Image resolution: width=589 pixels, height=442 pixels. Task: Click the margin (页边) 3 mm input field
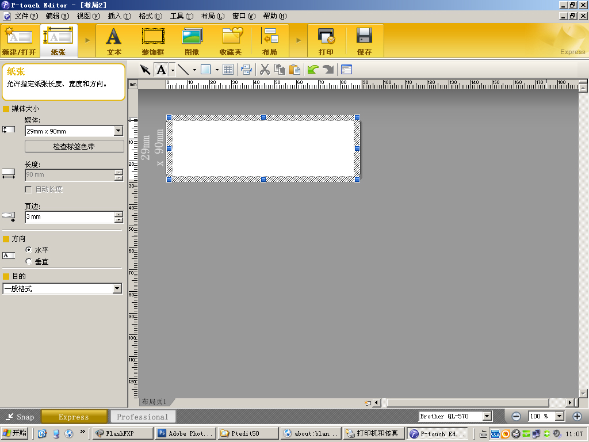click(69, 217)
